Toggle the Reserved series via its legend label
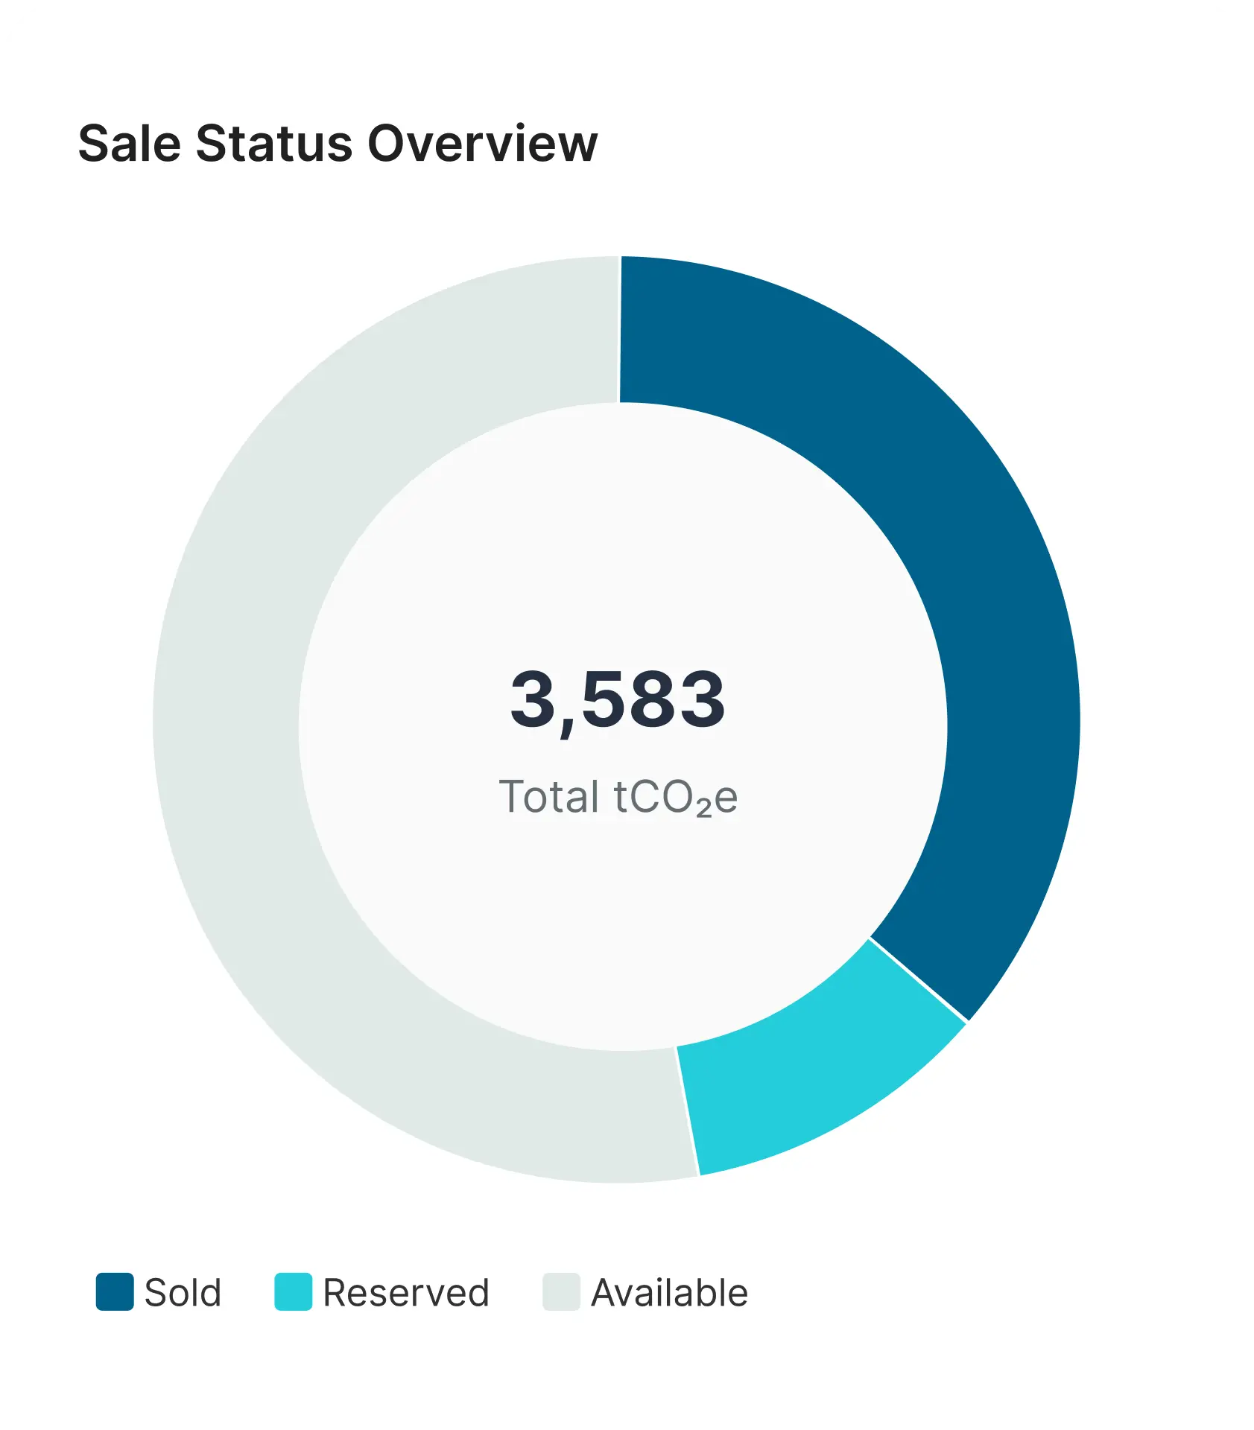The image size is (1254, 1430). 406,1292
